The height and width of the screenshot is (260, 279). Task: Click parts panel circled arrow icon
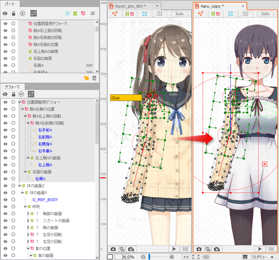tap(22, 13)
